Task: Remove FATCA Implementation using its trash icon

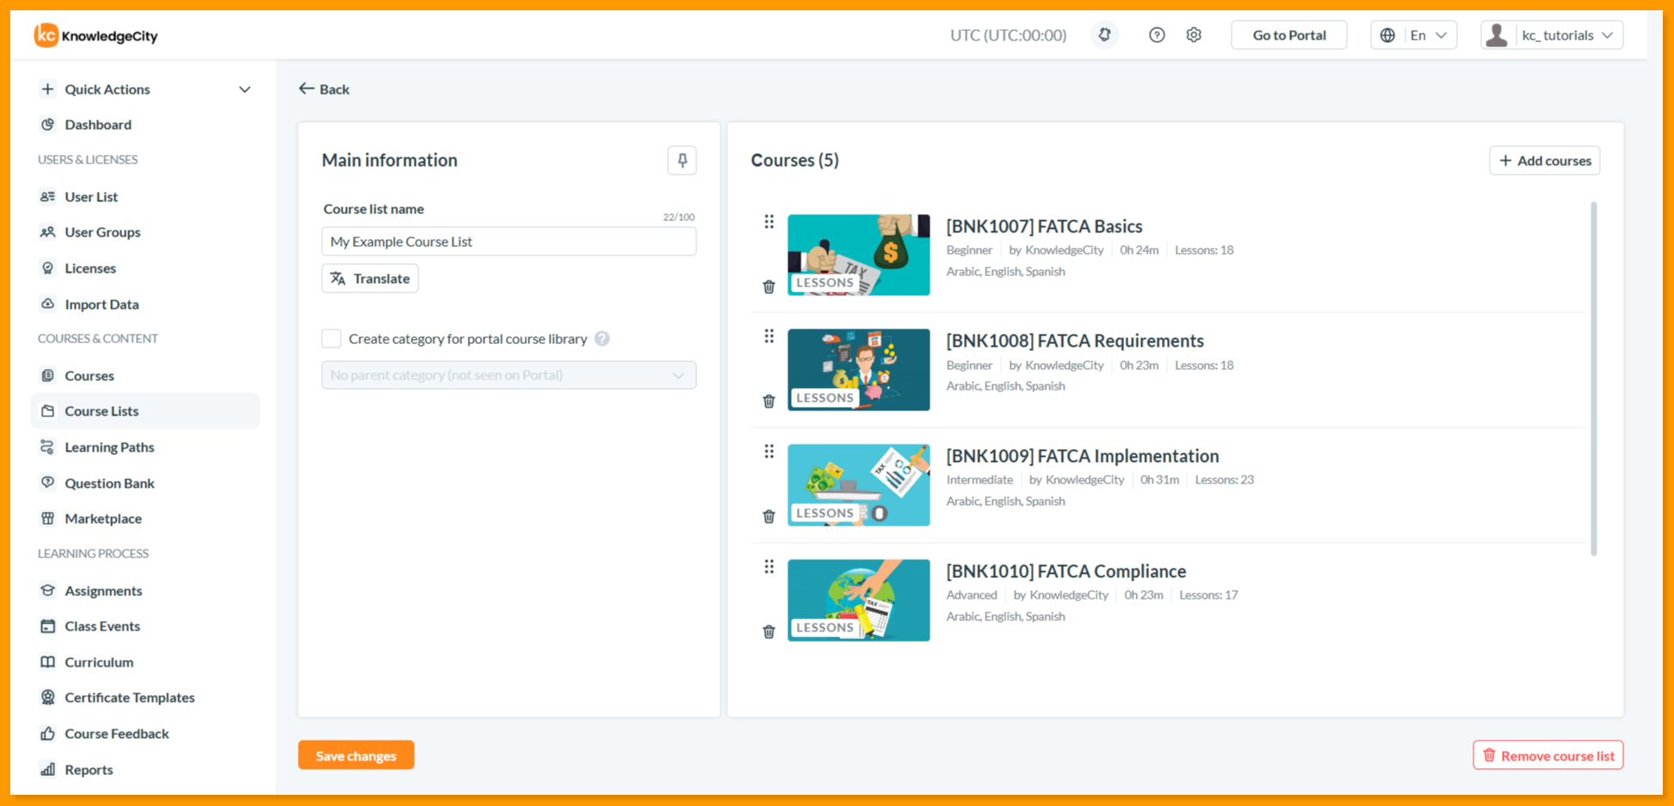Action: tap(769, 516)
